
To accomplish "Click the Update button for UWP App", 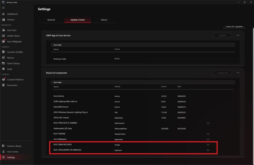I will pyautogui.click(x=223, y=35).
